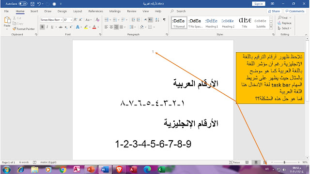The width and height of the screenshot is (310, 174).
Task: Switch to the Layout tab
Action: [x=77, y=11]
